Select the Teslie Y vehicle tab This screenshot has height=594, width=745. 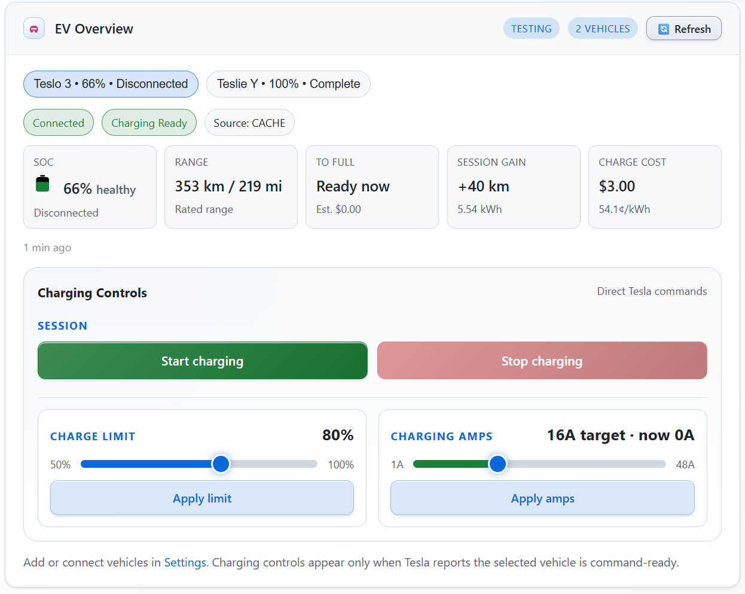point(288,84)
